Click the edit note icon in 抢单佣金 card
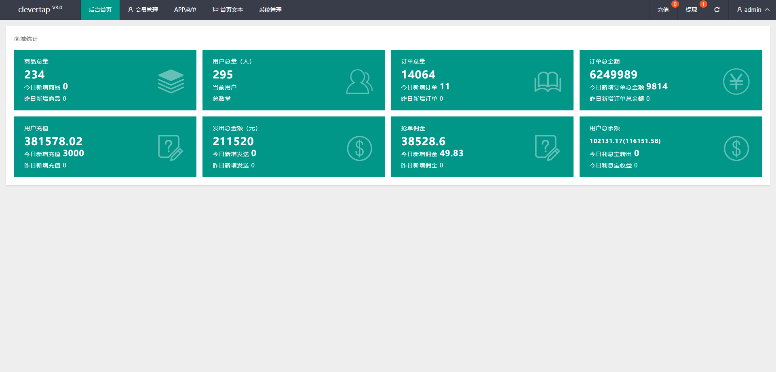 (547, 148)
